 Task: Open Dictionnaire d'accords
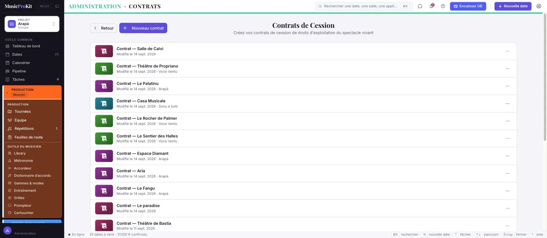coord(32,176)
